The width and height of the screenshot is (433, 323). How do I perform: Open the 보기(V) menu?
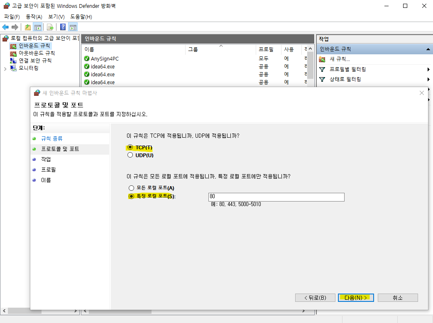[56, 17]
